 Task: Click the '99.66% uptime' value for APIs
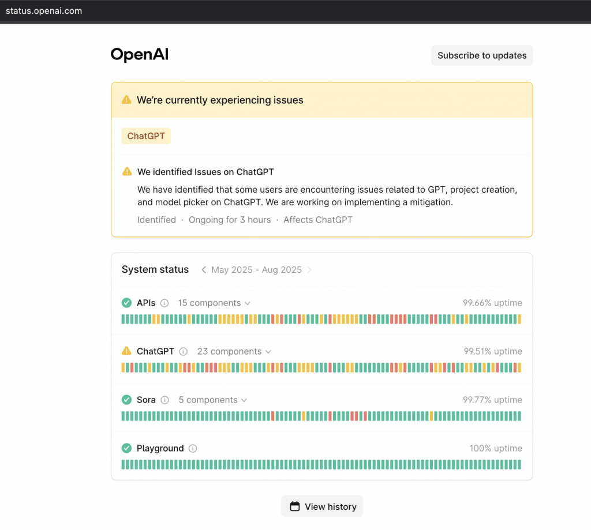tap(492, 303)
